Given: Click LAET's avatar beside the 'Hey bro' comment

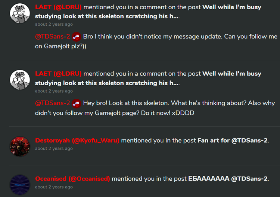Looking at the screenshot, I should 19,79.
